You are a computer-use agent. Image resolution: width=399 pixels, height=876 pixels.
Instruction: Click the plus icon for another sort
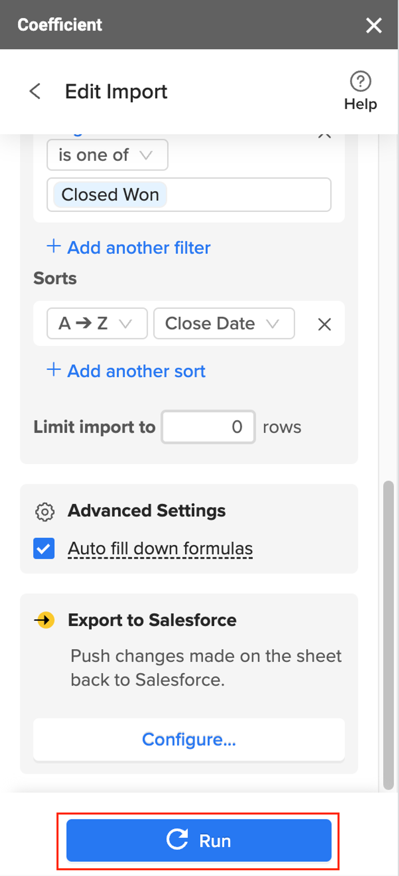click(54, 370)
